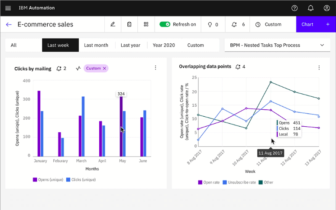Click the E-commerce sales heading
The image size is (336, 210).
[x=45, y=24]
